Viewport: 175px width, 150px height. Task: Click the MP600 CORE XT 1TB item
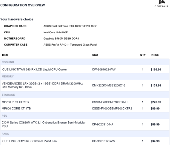(x=16, y=108)
